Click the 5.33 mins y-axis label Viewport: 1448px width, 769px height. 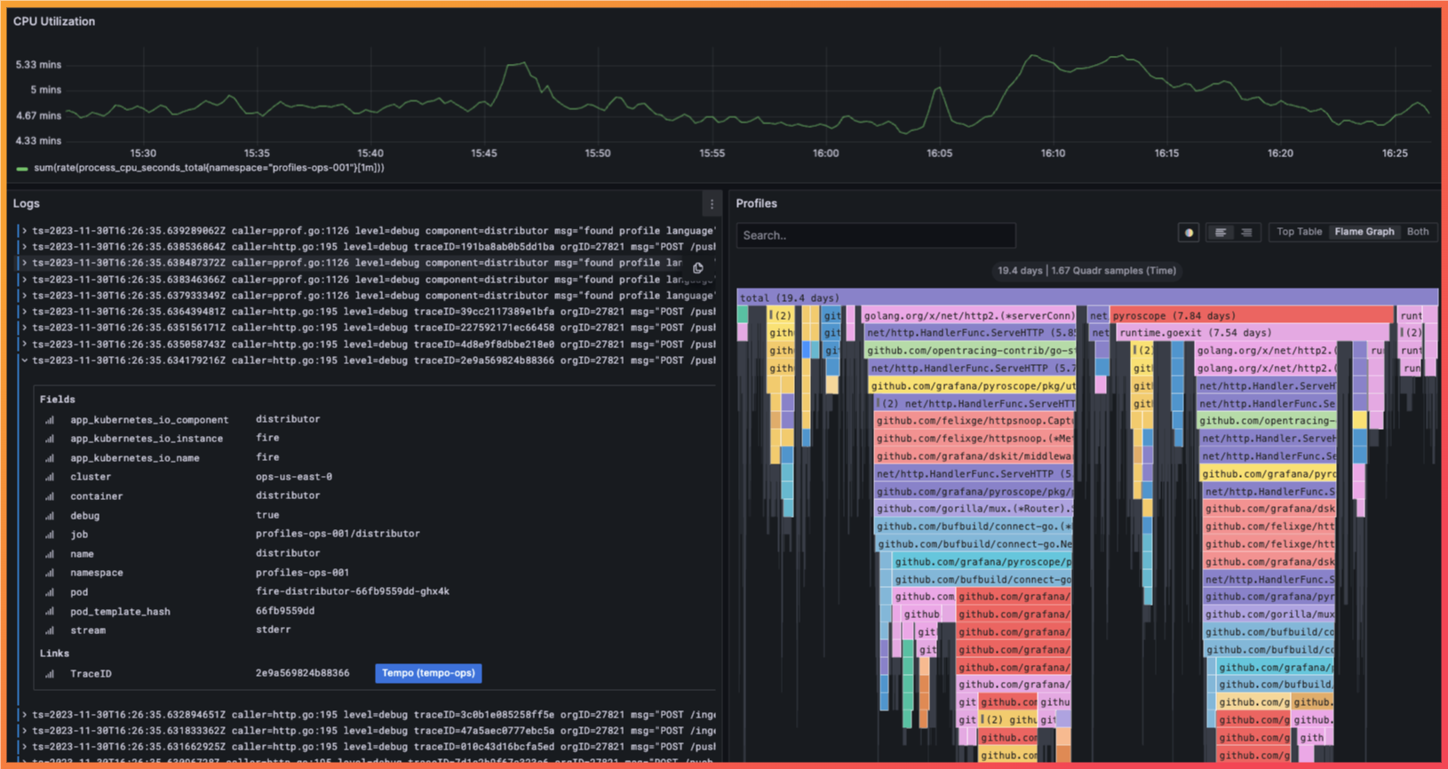(x=38, y=65)
